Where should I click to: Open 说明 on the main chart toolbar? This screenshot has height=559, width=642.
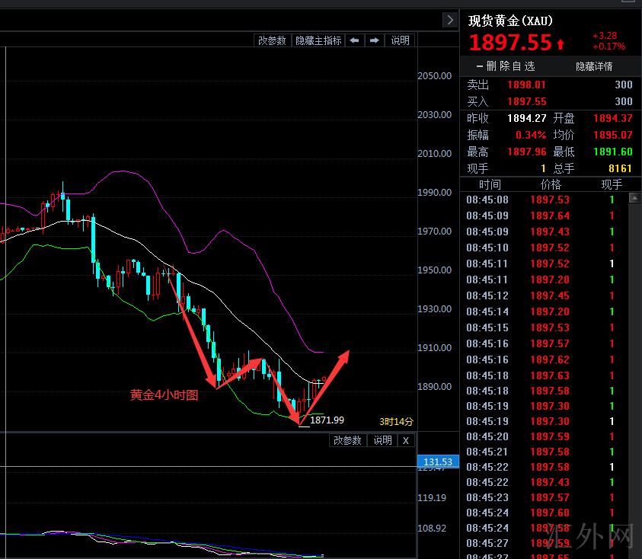(400, 40)
